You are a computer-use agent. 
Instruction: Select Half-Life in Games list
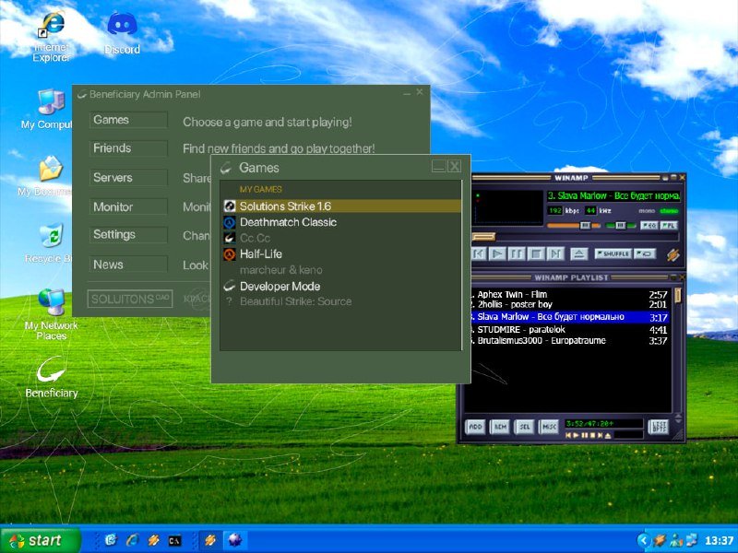pos(341,254)
